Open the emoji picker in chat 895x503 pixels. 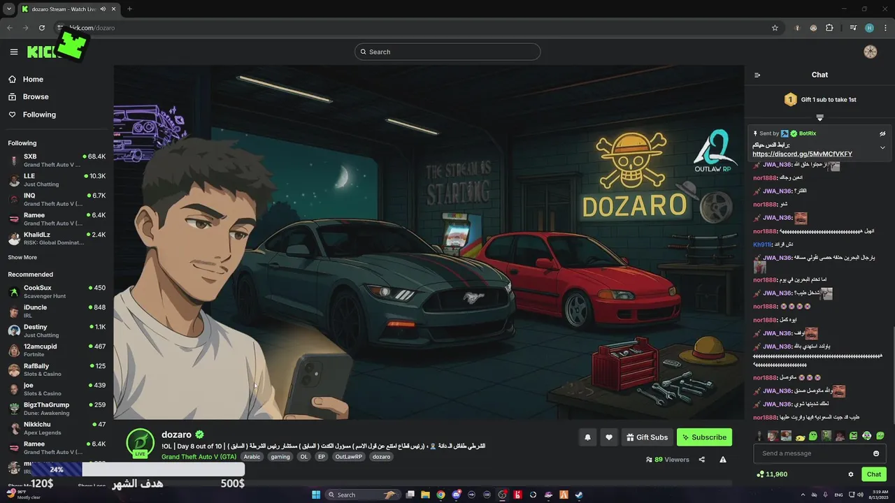coord(876,453)
